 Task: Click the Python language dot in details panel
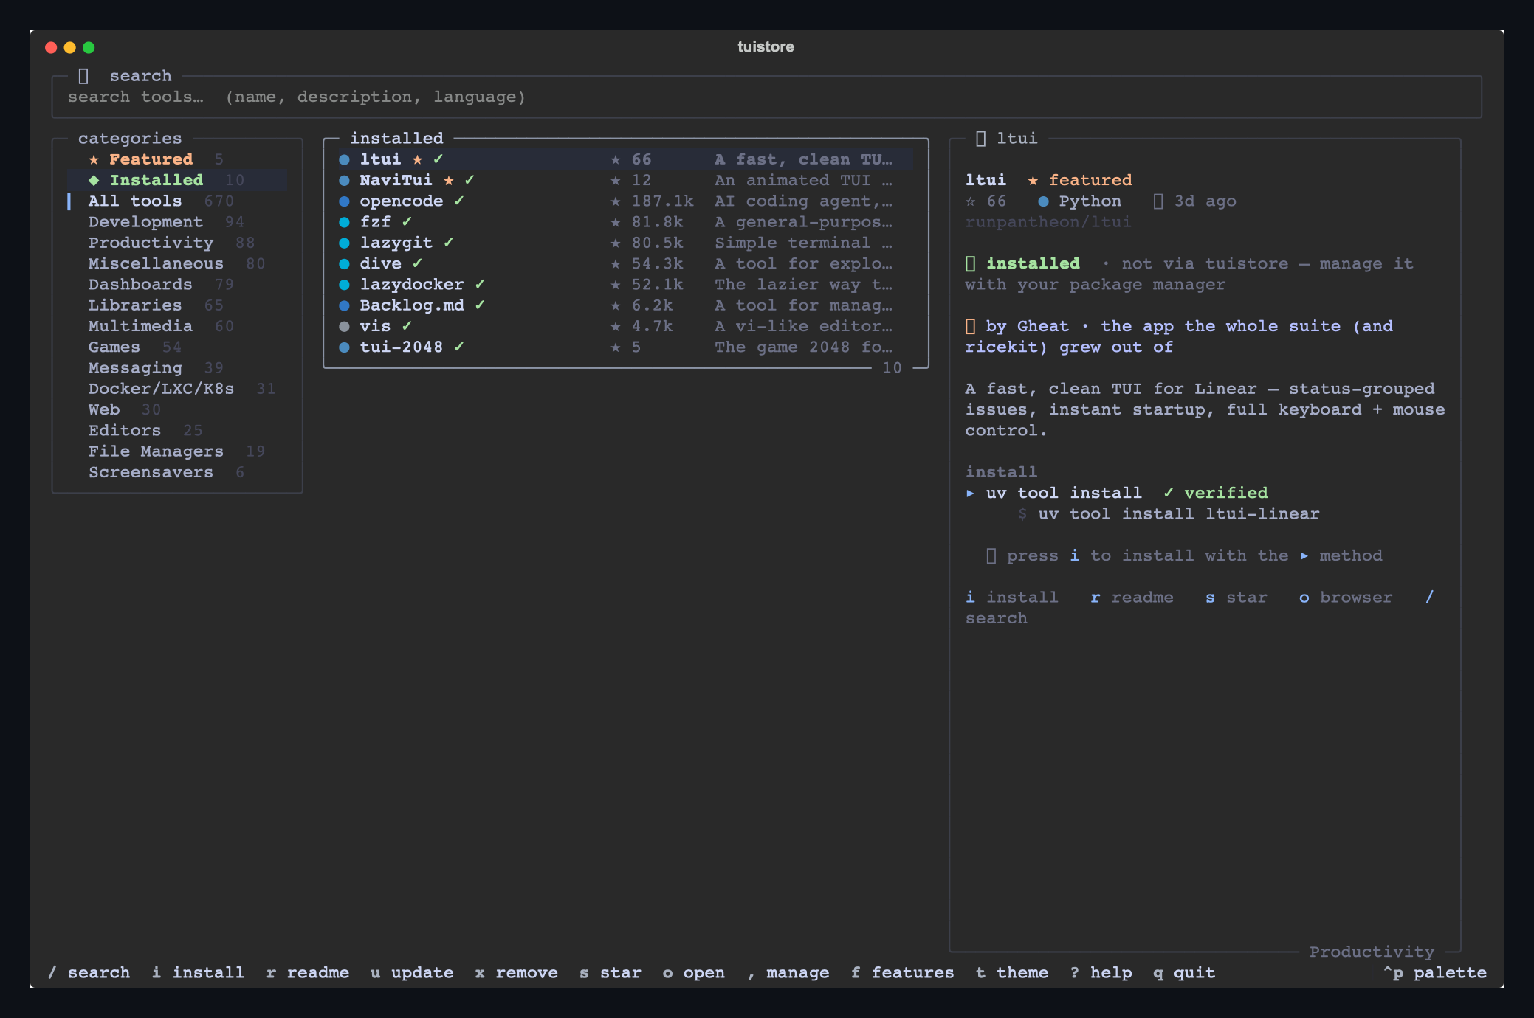1043,201
